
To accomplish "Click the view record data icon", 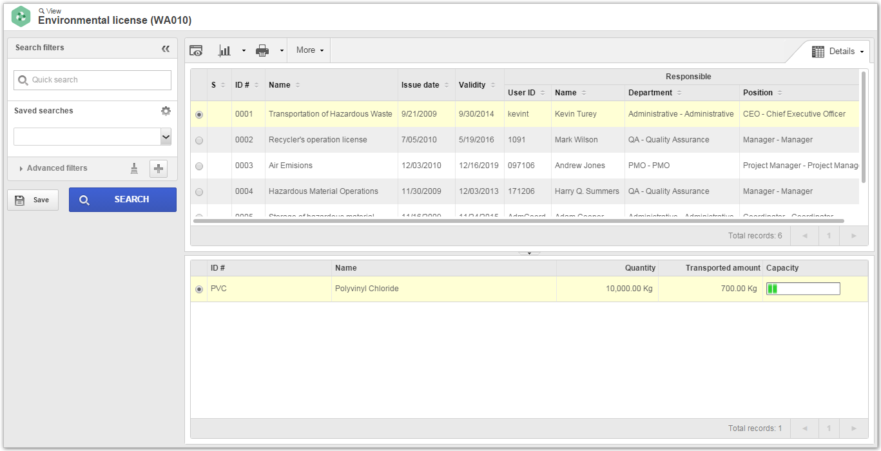I will (196, 51).
